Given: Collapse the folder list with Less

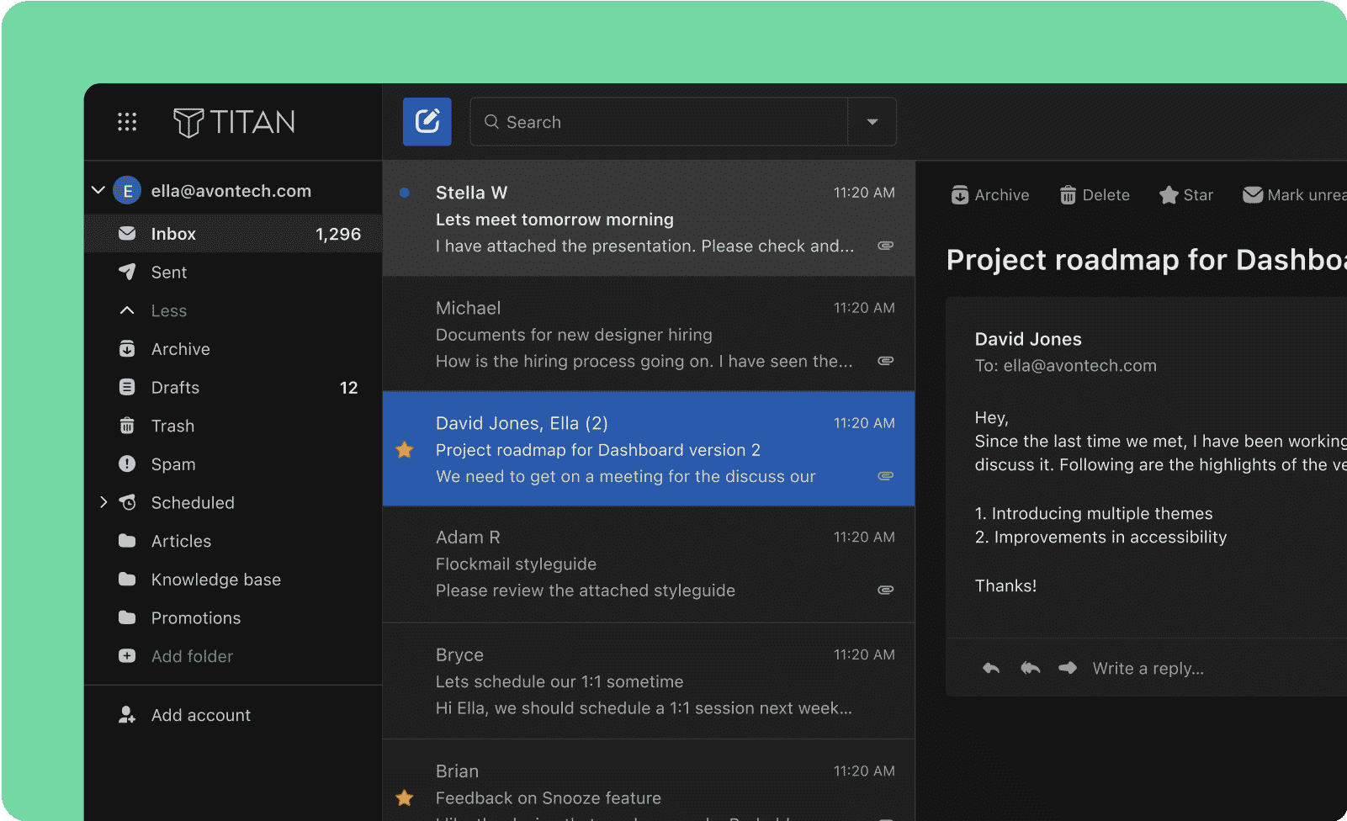Looking at the screenshot, I should tap(168, 310).
